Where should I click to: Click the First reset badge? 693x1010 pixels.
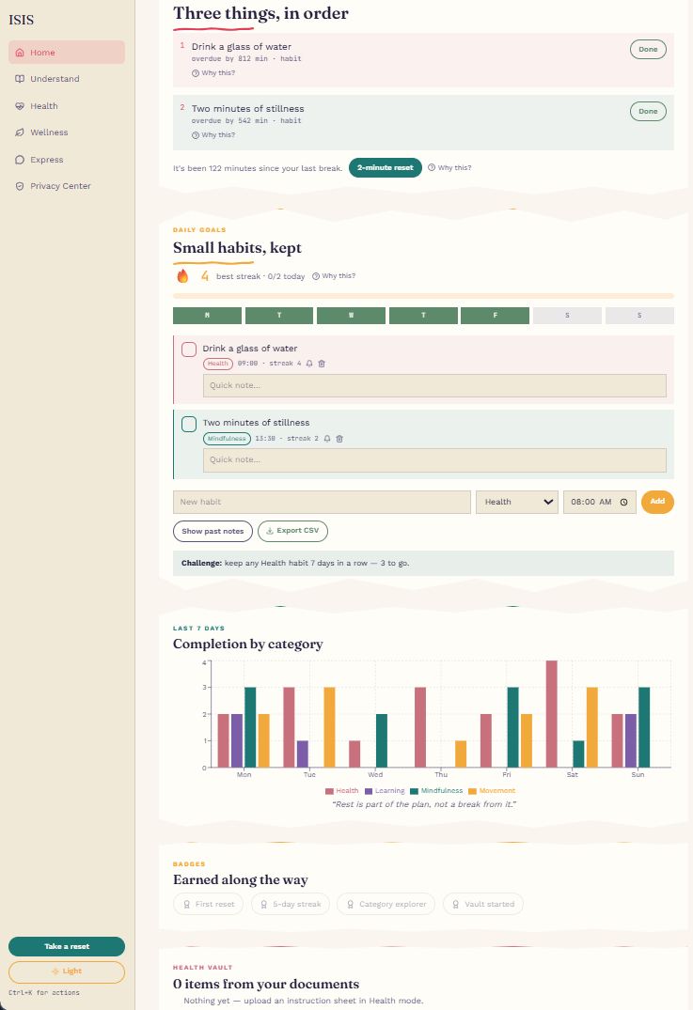pos(208,904)
